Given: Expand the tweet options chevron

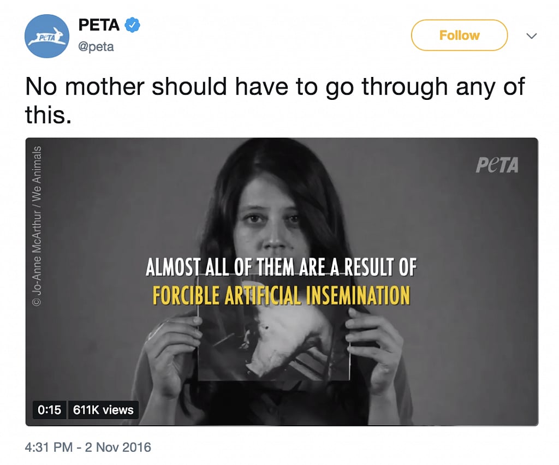Looking at the screenshot, I should pos(531,36).
